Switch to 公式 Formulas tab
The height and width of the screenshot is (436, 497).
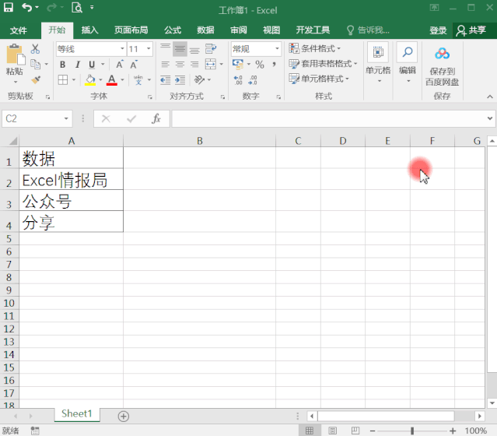173,30
